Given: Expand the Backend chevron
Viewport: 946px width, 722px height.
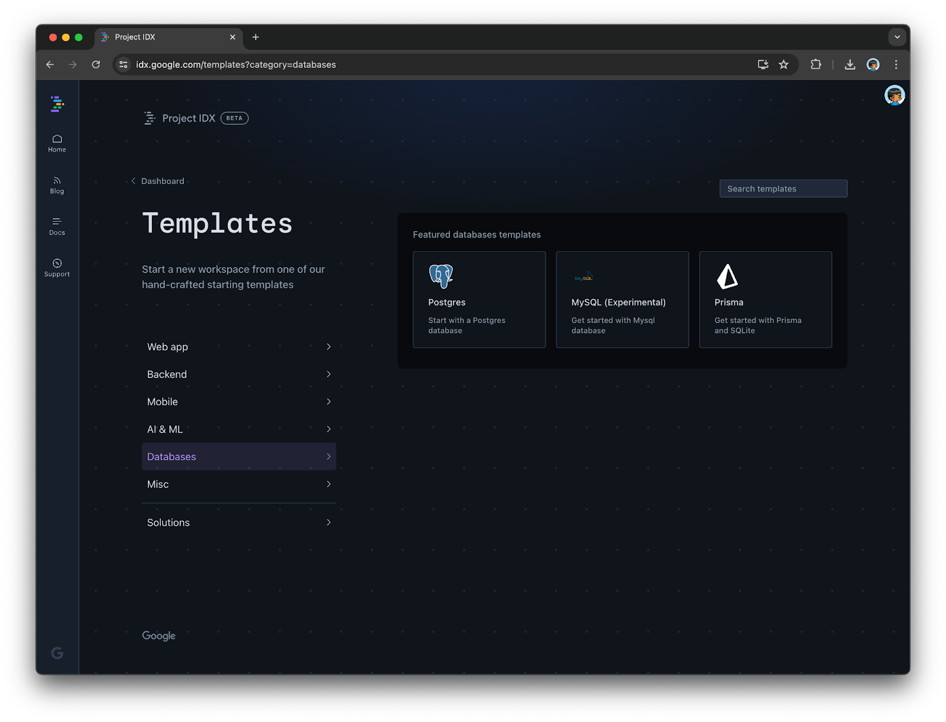Looking at the screenshot, I should pos(329,374).
